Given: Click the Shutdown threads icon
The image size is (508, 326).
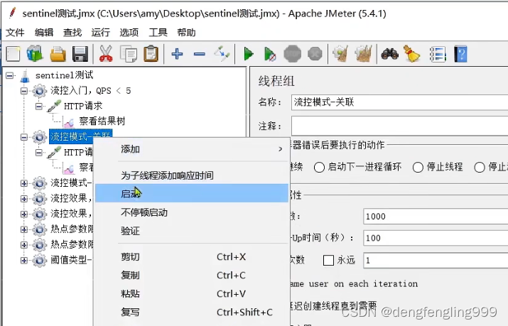Looking at the screenshot, I should point(315,54).
